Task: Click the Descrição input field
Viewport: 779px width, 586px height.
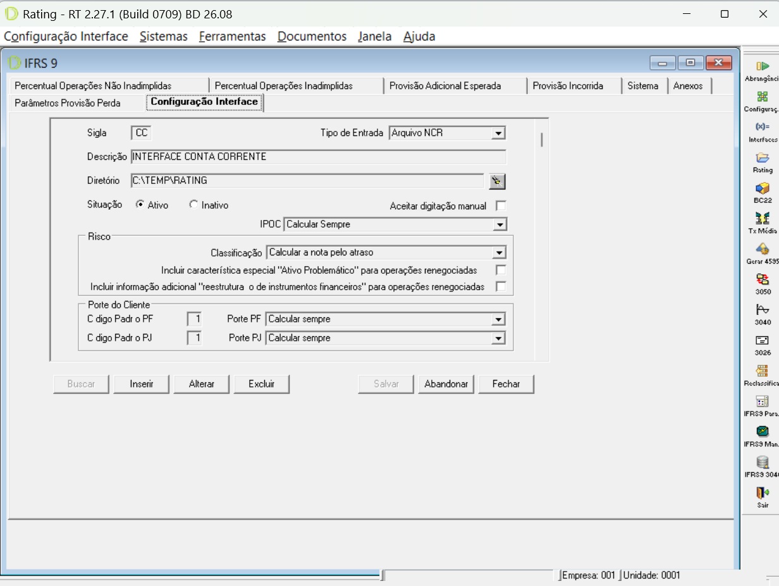Action: 318,157
